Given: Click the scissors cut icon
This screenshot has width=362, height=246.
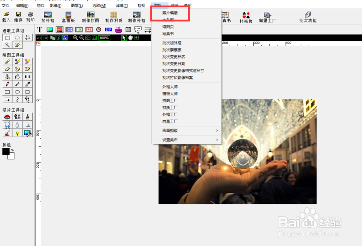Looking at the screenshot, I should pos(59,38).
